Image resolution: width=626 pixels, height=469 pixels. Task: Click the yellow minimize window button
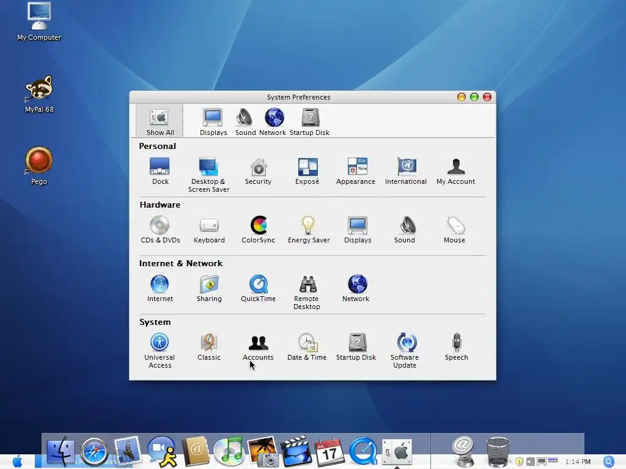point(462,97)
